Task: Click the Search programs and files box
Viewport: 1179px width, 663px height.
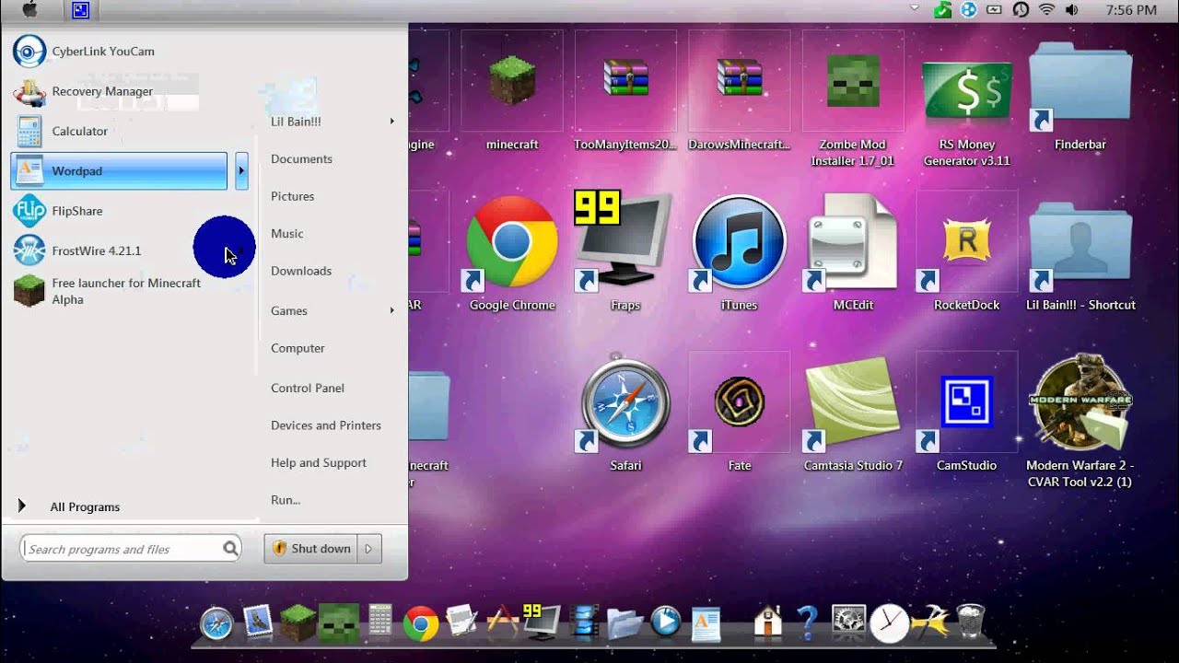Action: 131,549
